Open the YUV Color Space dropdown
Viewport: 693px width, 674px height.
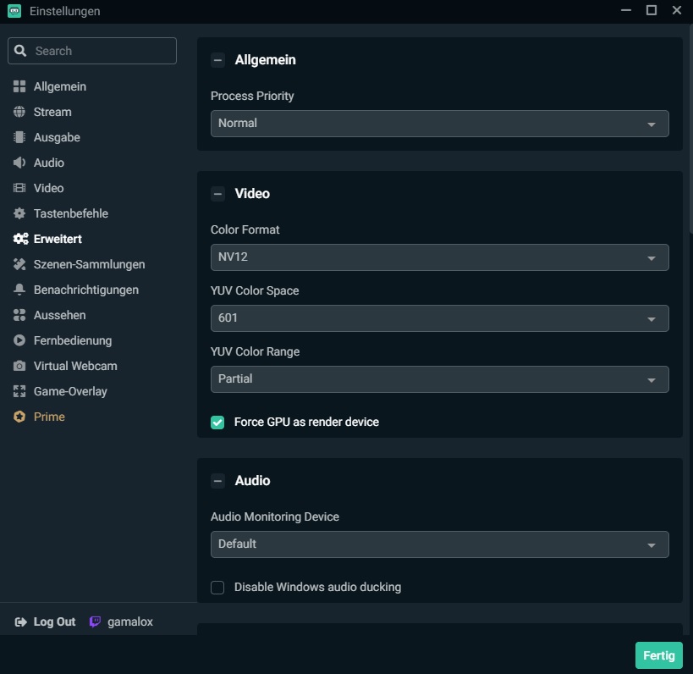(x=439, y=318)
